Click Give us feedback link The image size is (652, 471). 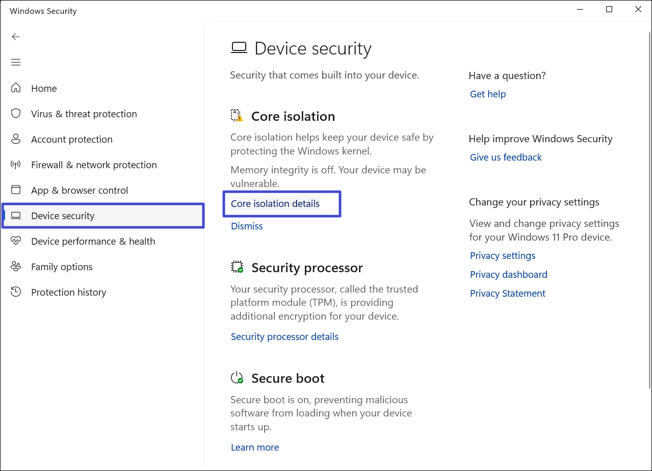(x=506, y=158)
